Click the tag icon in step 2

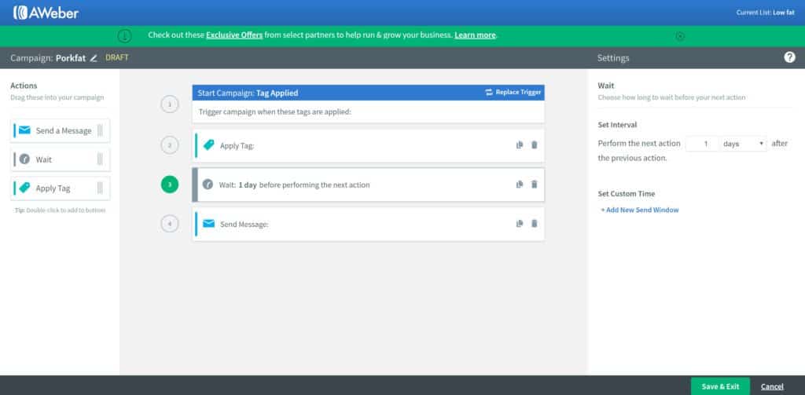click(208, 145)
